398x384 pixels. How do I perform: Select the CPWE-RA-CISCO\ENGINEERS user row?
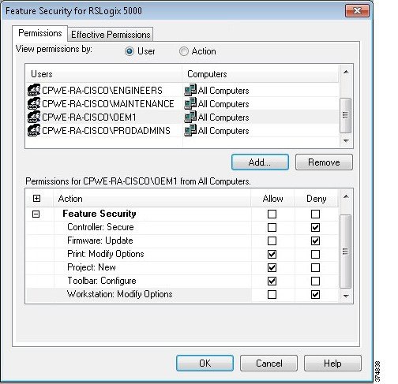click(x=182, y=90)
